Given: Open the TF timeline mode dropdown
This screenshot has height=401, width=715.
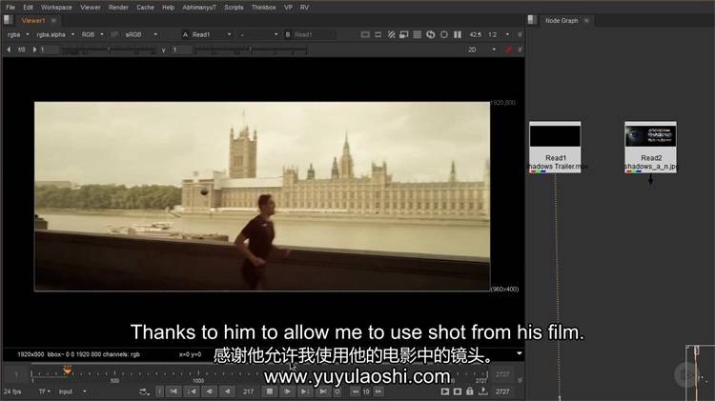Looking at the screenshot, I should 44,391.
